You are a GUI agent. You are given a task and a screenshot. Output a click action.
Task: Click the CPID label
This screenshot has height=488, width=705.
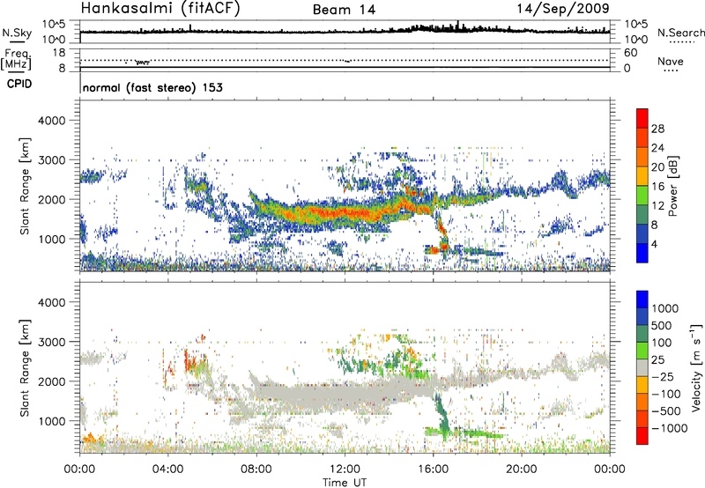click(19, 84)
